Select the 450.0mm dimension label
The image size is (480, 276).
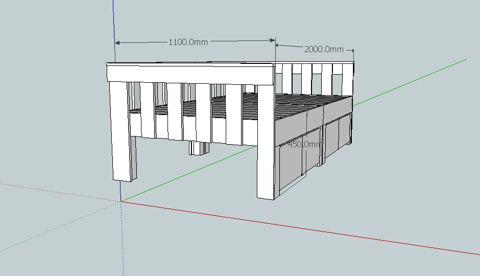pyautogui.click(x=305, y=144)
